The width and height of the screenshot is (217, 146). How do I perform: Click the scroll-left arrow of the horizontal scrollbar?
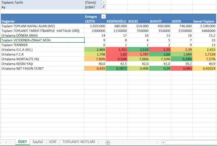click(x=163, y=142)
